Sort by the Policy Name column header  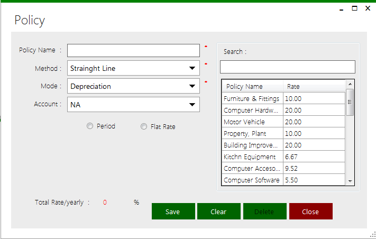(252, 87)
